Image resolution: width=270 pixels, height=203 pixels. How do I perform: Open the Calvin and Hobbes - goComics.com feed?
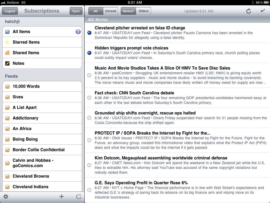(x=42, y=163)
